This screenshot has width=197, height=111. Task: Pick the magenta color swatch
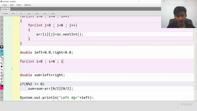pos(2,88)
